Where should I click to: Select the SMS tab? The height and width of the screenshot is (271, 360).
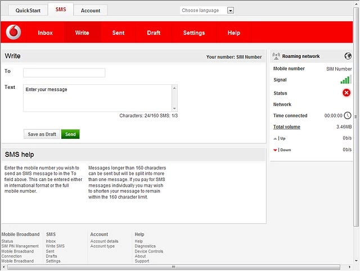point(61,10)
